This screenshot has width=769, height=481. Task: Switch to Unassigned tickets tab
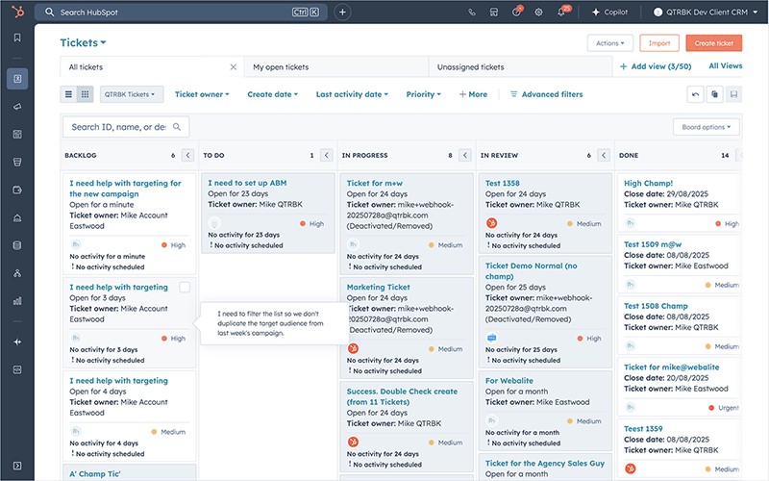pyautogui.click(x=520, y=67)
